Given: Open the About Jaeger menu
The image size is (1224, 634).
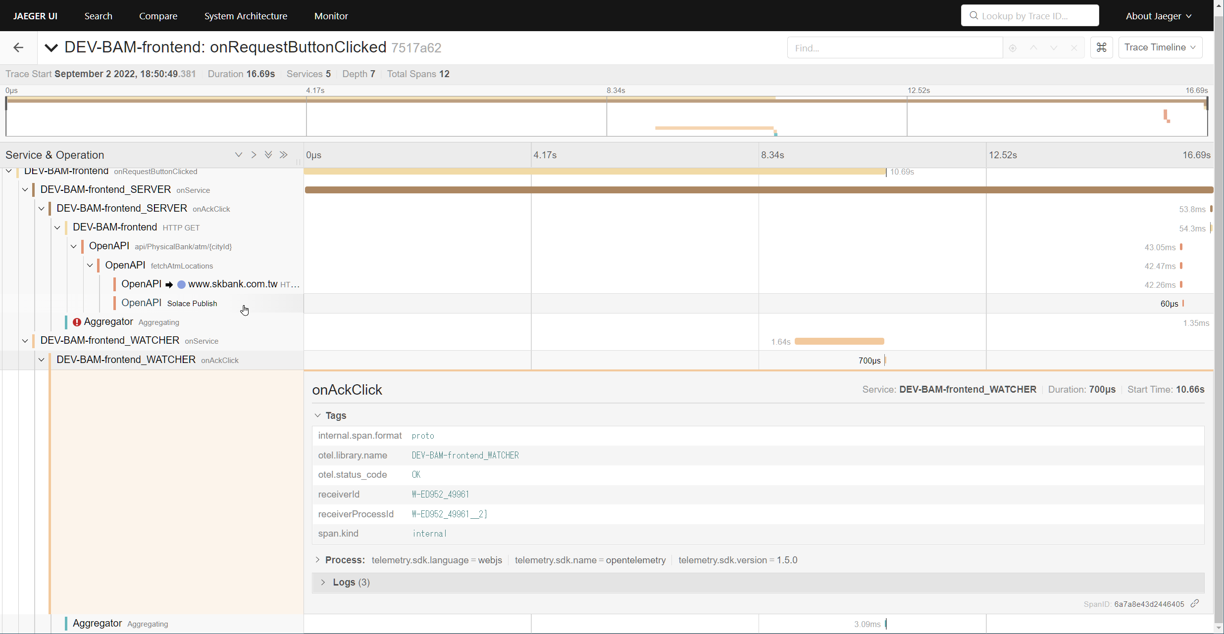Looking at the screenshot, I should click(1158, 16).
